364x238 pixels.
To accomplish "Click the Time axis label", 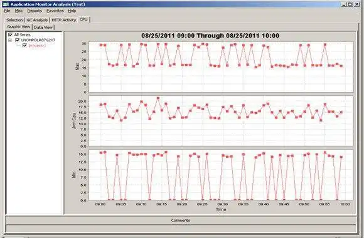I will point(221,209).
